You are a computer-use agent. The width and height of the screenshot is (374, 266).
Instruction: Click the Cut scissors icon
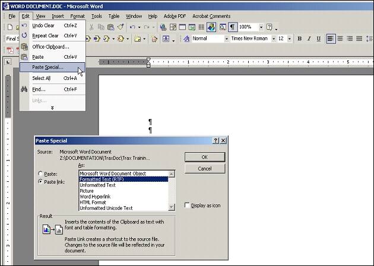[x=91, y=27]
